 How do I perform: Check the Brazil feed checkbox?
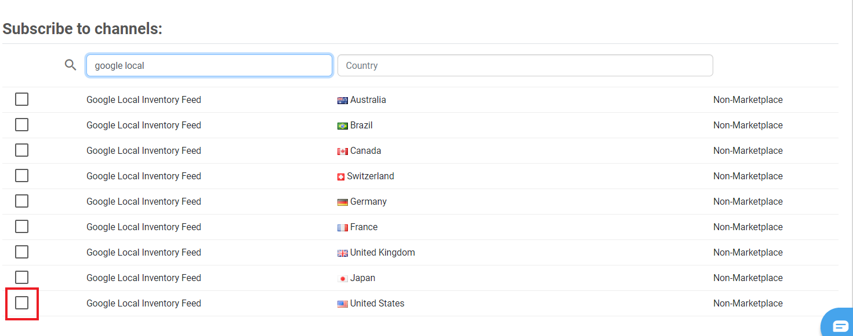coord(21,125)
